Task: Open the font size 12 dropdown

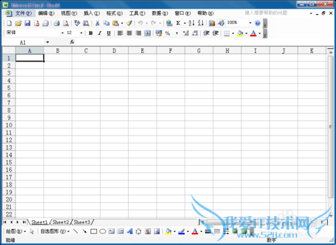Action: coord(81,33)
